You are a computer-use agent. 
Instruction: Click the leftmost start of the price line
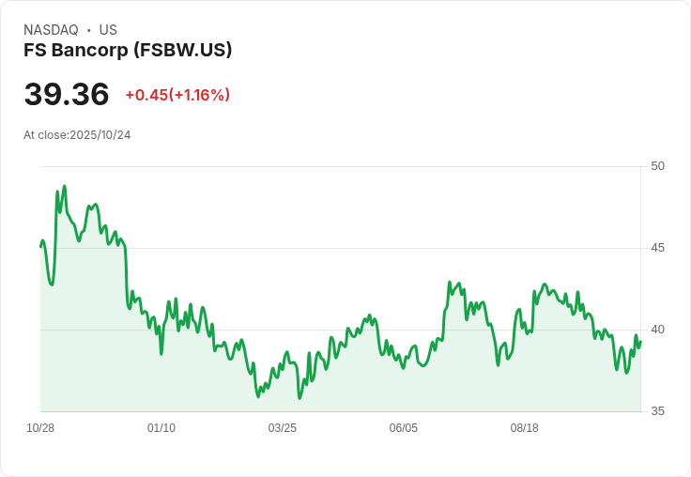[x=41, y=246]
